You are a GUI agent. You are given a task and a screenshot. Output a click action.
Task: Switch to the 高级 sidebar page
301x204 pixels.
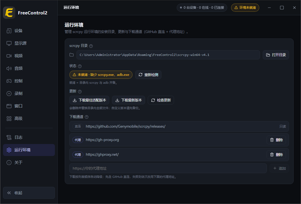coord(29,118)
